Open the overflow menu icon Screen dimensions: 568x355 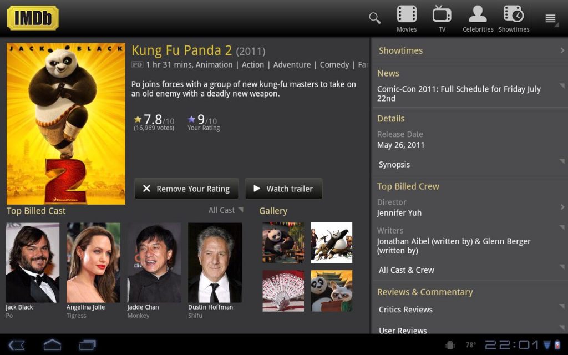[551, 18]
